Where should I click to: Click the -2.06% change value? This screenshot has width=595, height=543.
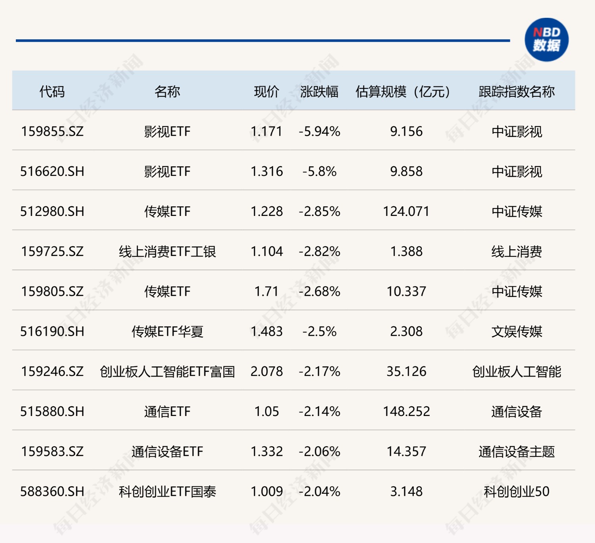(320, 452)
